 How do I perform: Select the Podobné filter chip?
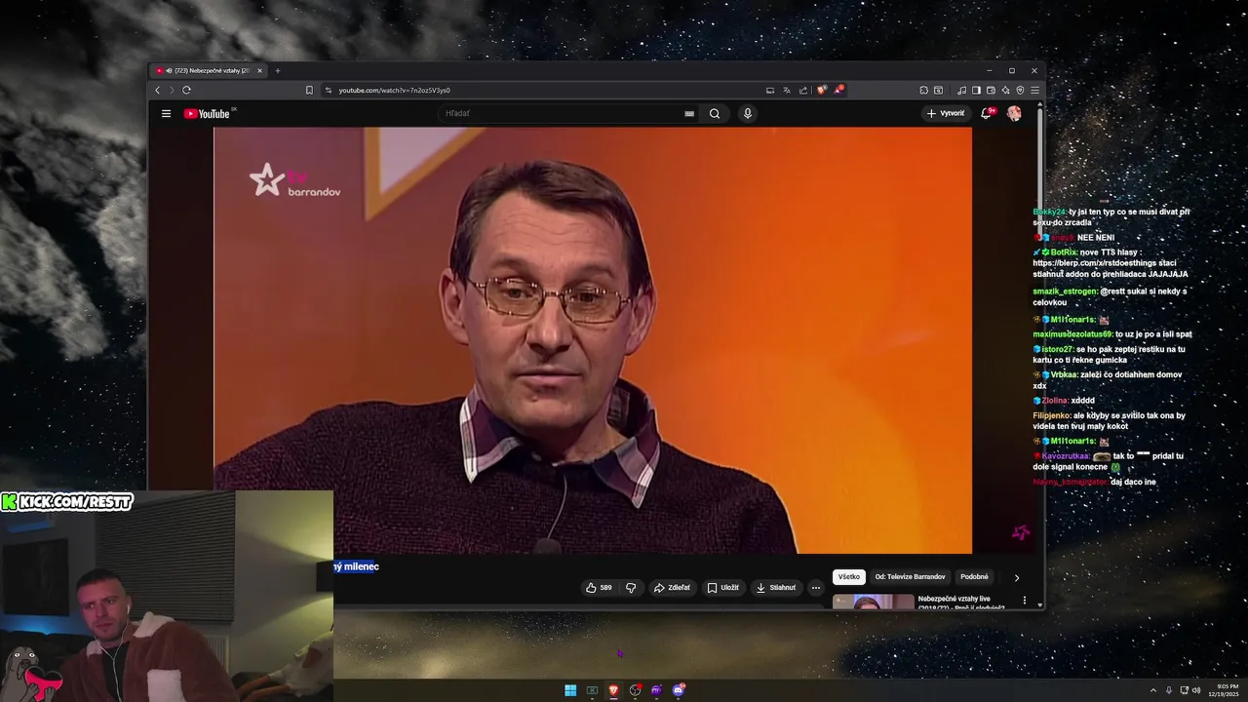point(974,576)
